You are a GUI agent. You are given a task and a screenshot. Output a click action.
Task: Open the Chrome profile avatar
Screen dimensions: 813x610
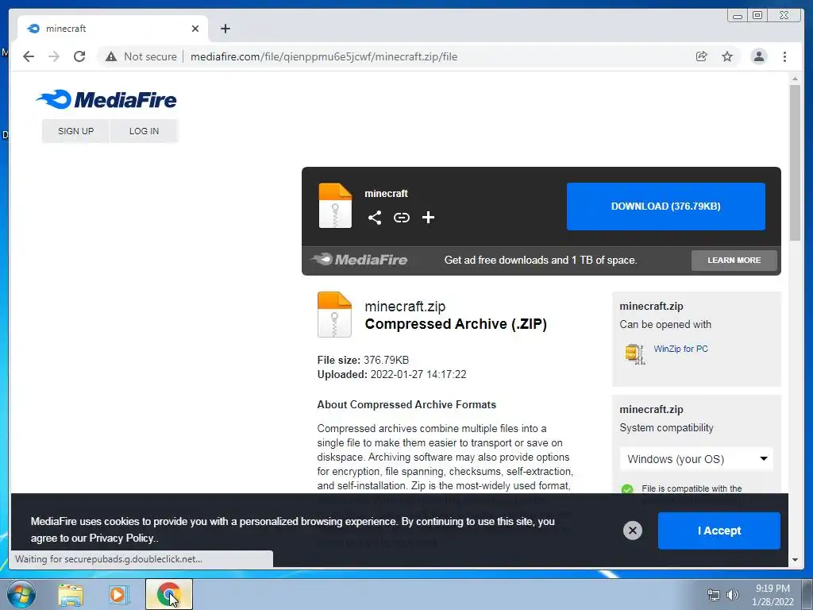coord(758,56)
